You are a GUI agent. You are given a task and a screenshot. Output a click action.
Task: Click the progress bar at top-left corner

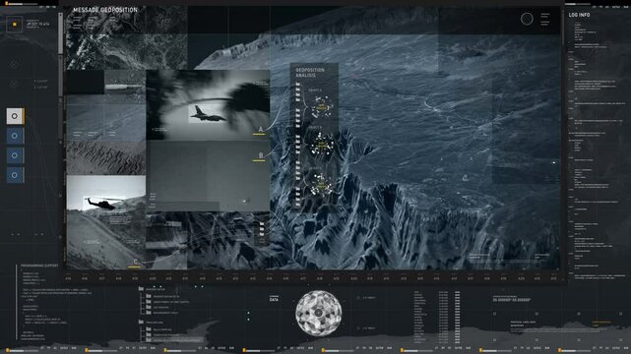point(21,4)
